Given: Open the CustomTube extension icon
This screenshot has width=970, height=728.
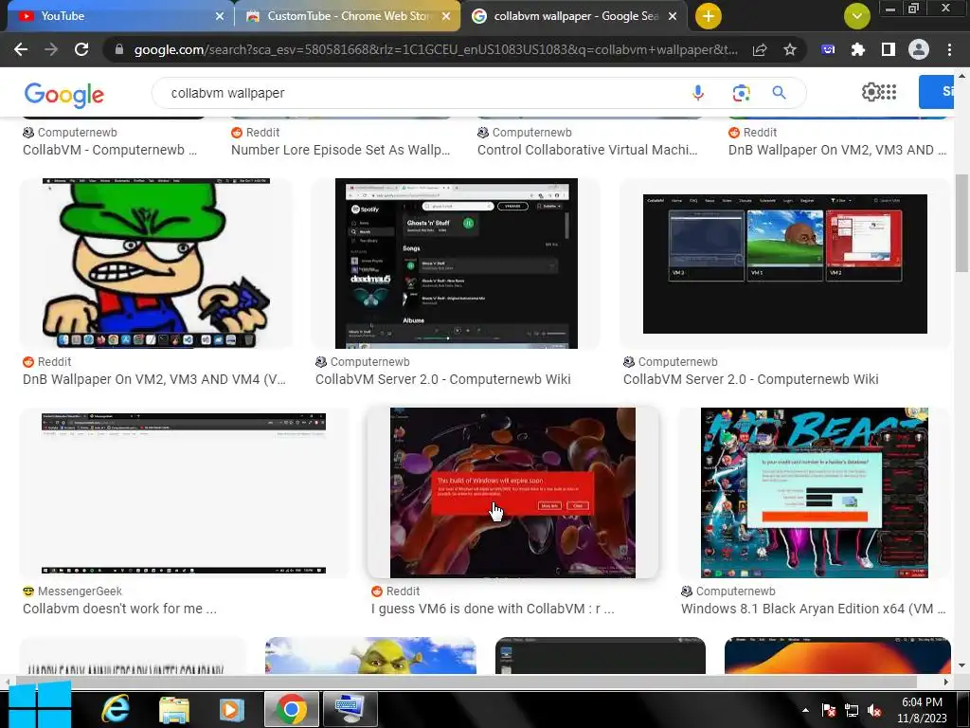Looking at the screenshot, I should point(828,49).
